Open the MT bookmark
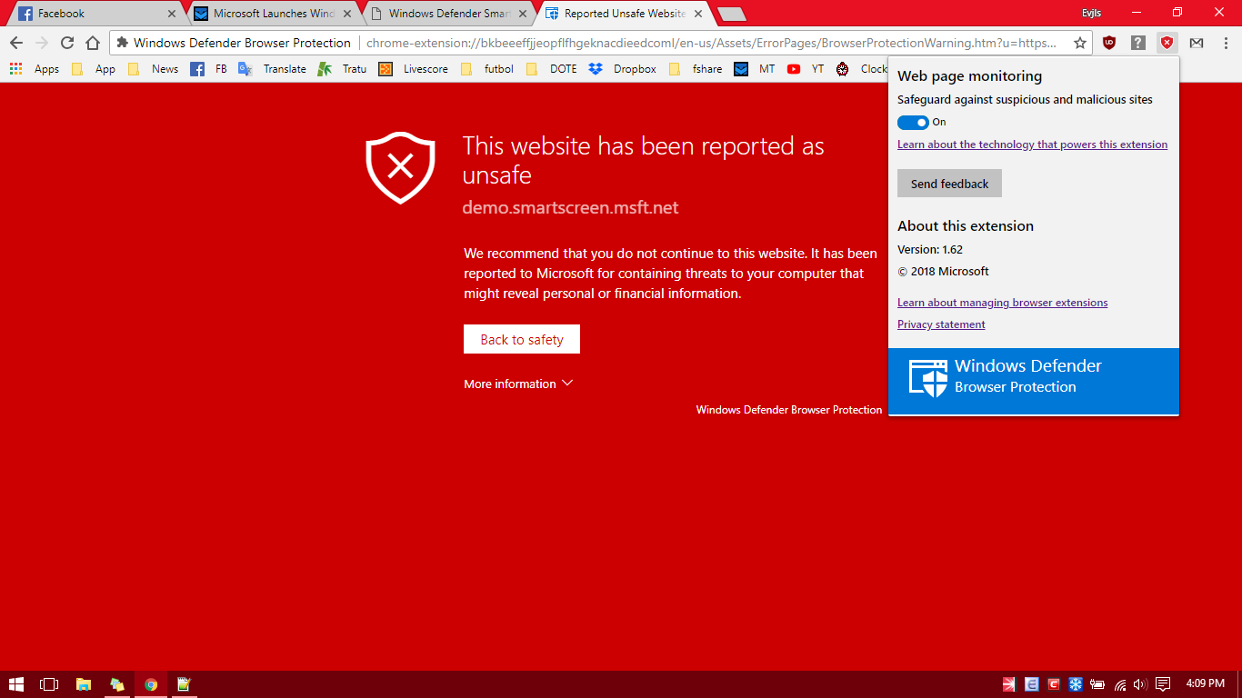Viewport: 1242px width, 698px height. 755,69
